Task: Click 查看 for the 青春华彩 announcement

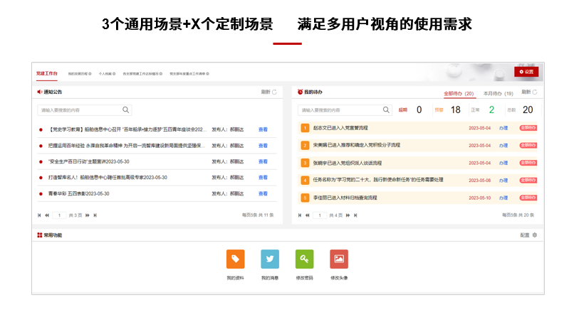Action: tap(263, 193)
